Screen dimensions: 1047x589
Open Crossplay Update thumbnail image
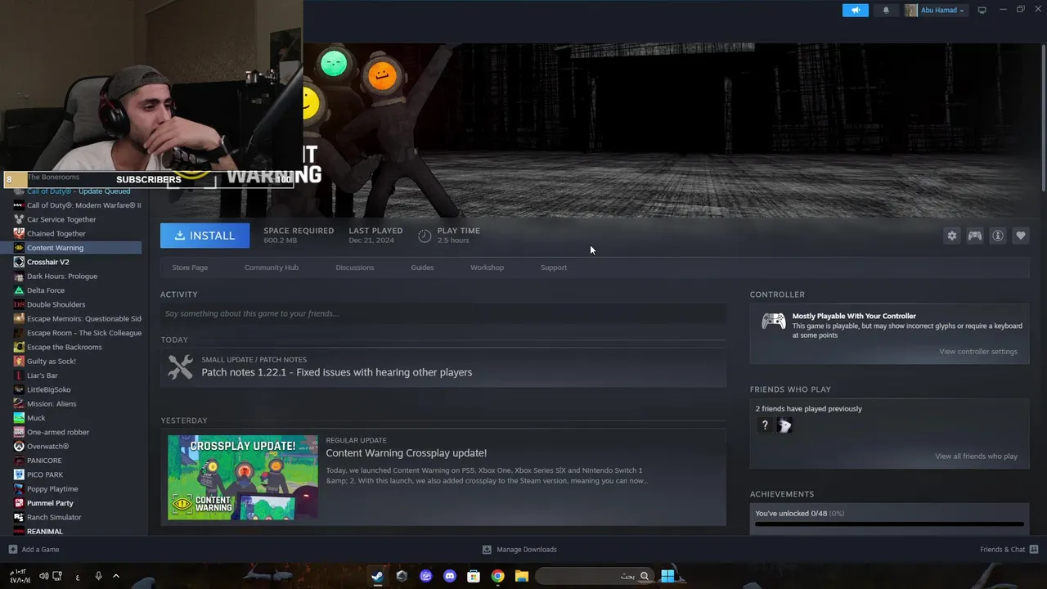coord(243,477)
